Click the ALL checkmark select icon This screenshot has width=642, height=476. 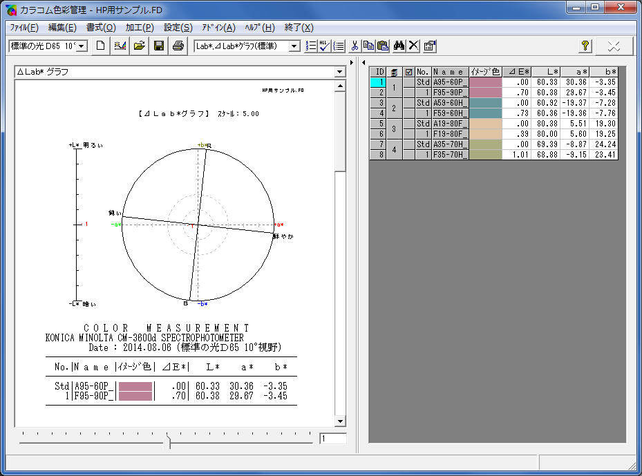[x=325, y=46]
